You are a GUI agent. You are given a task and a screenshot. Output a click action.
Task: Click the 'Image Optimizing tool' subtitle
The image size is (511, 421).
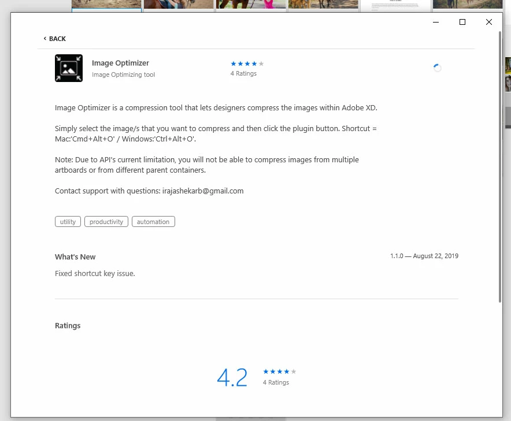(123, 74)
